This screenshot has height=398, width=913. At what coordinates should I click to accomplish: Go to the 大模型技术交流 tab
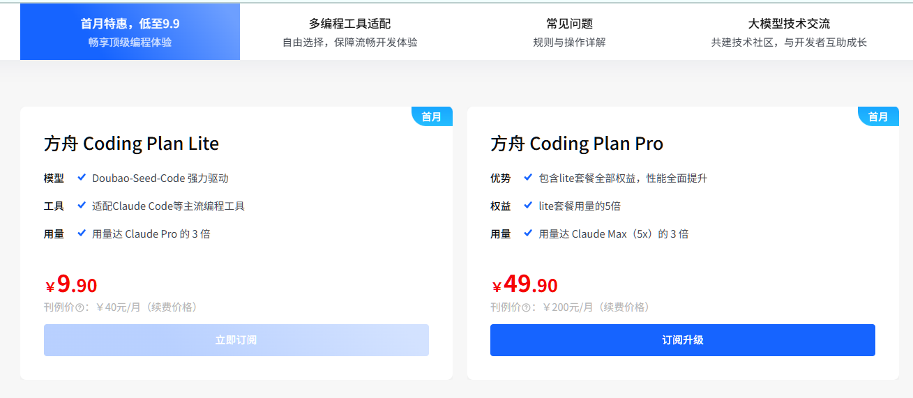point(789,32)
